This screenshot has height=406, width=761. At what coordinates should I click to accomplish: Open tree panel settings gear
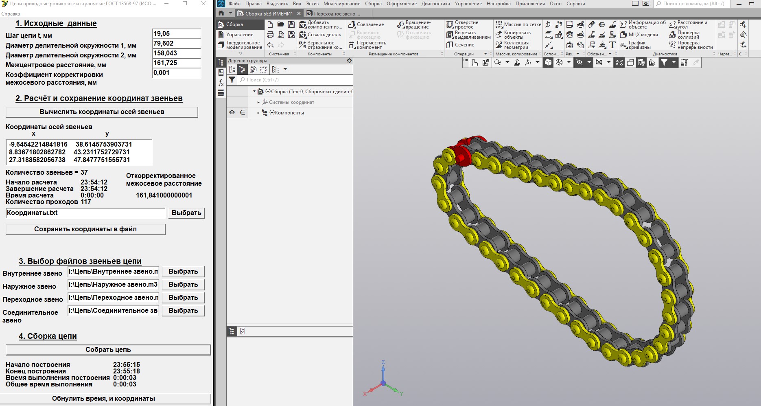pyautogui.click(x=349, y=61)
